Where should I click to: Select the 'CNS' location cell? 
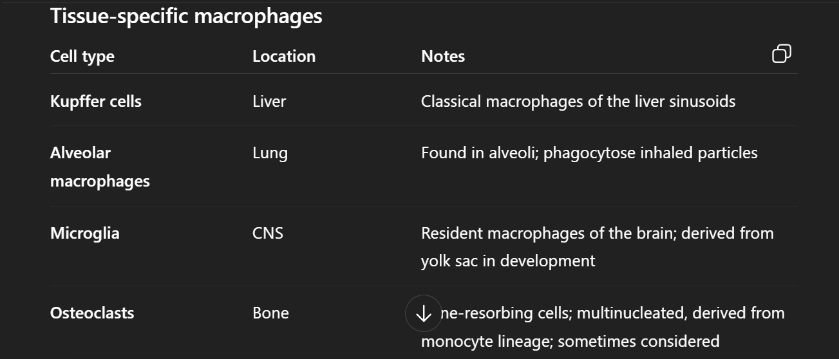[x=267, y=233]
